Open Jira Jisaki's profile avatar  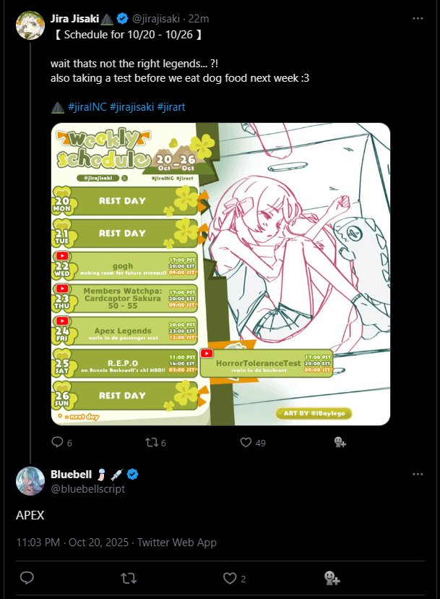click(30, 25)
